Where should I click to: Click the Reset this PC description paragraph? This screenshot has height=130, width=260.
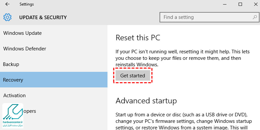tap(183, 58)
